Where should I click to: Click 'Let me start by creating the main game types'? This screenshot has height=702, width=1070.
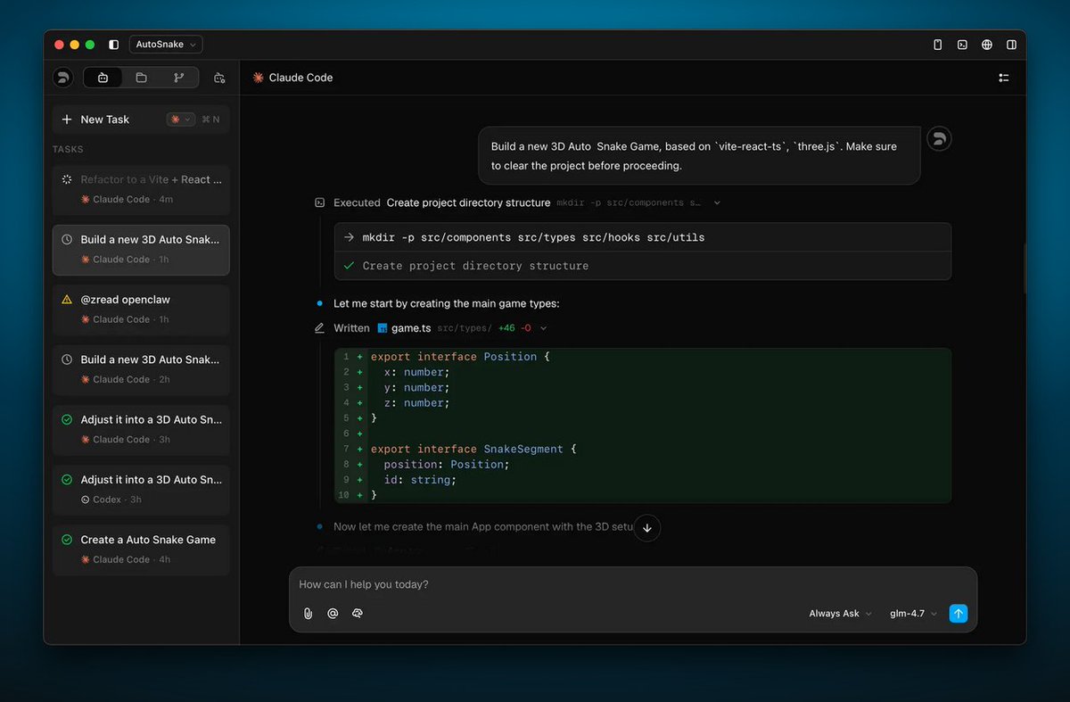[x=446, y=303]
